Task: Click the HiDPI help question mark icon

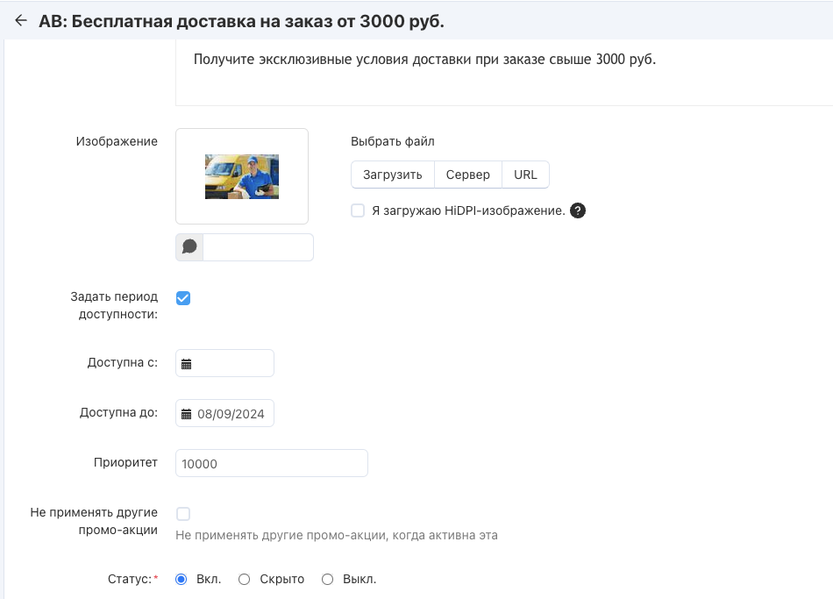Action: click(578, 210)
